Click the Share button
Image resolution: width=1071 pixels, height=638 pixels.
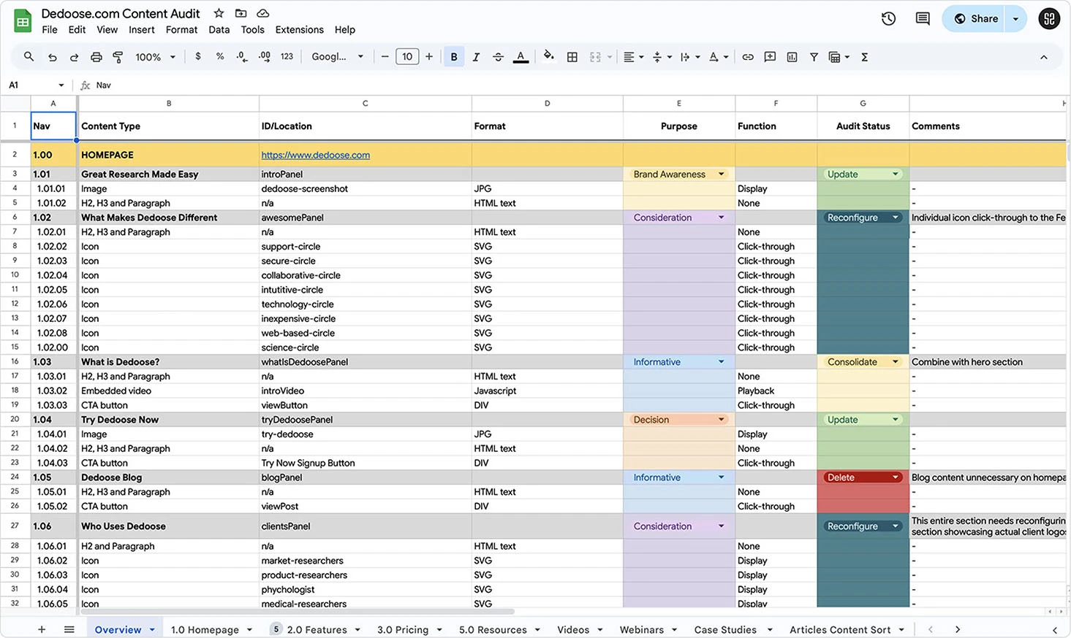pyautogui.click(x=980, y=19)
